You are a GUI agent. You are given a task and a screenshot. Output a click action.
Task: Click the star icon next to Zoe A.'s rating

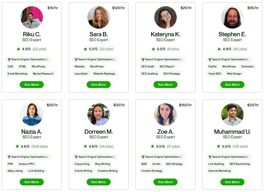(x=152, y=147)
